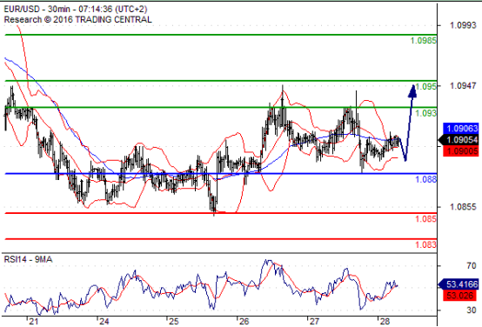The image size is (482, 327).
Task: Click the Research 2016 TRADING CENTRAL text
Action: pyautogui.click(x=77, y=19)
